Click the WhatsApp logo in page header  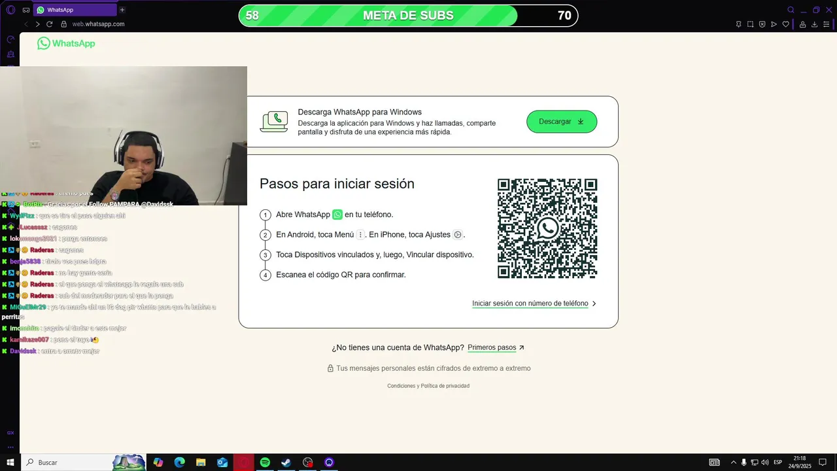coord(66,43)
